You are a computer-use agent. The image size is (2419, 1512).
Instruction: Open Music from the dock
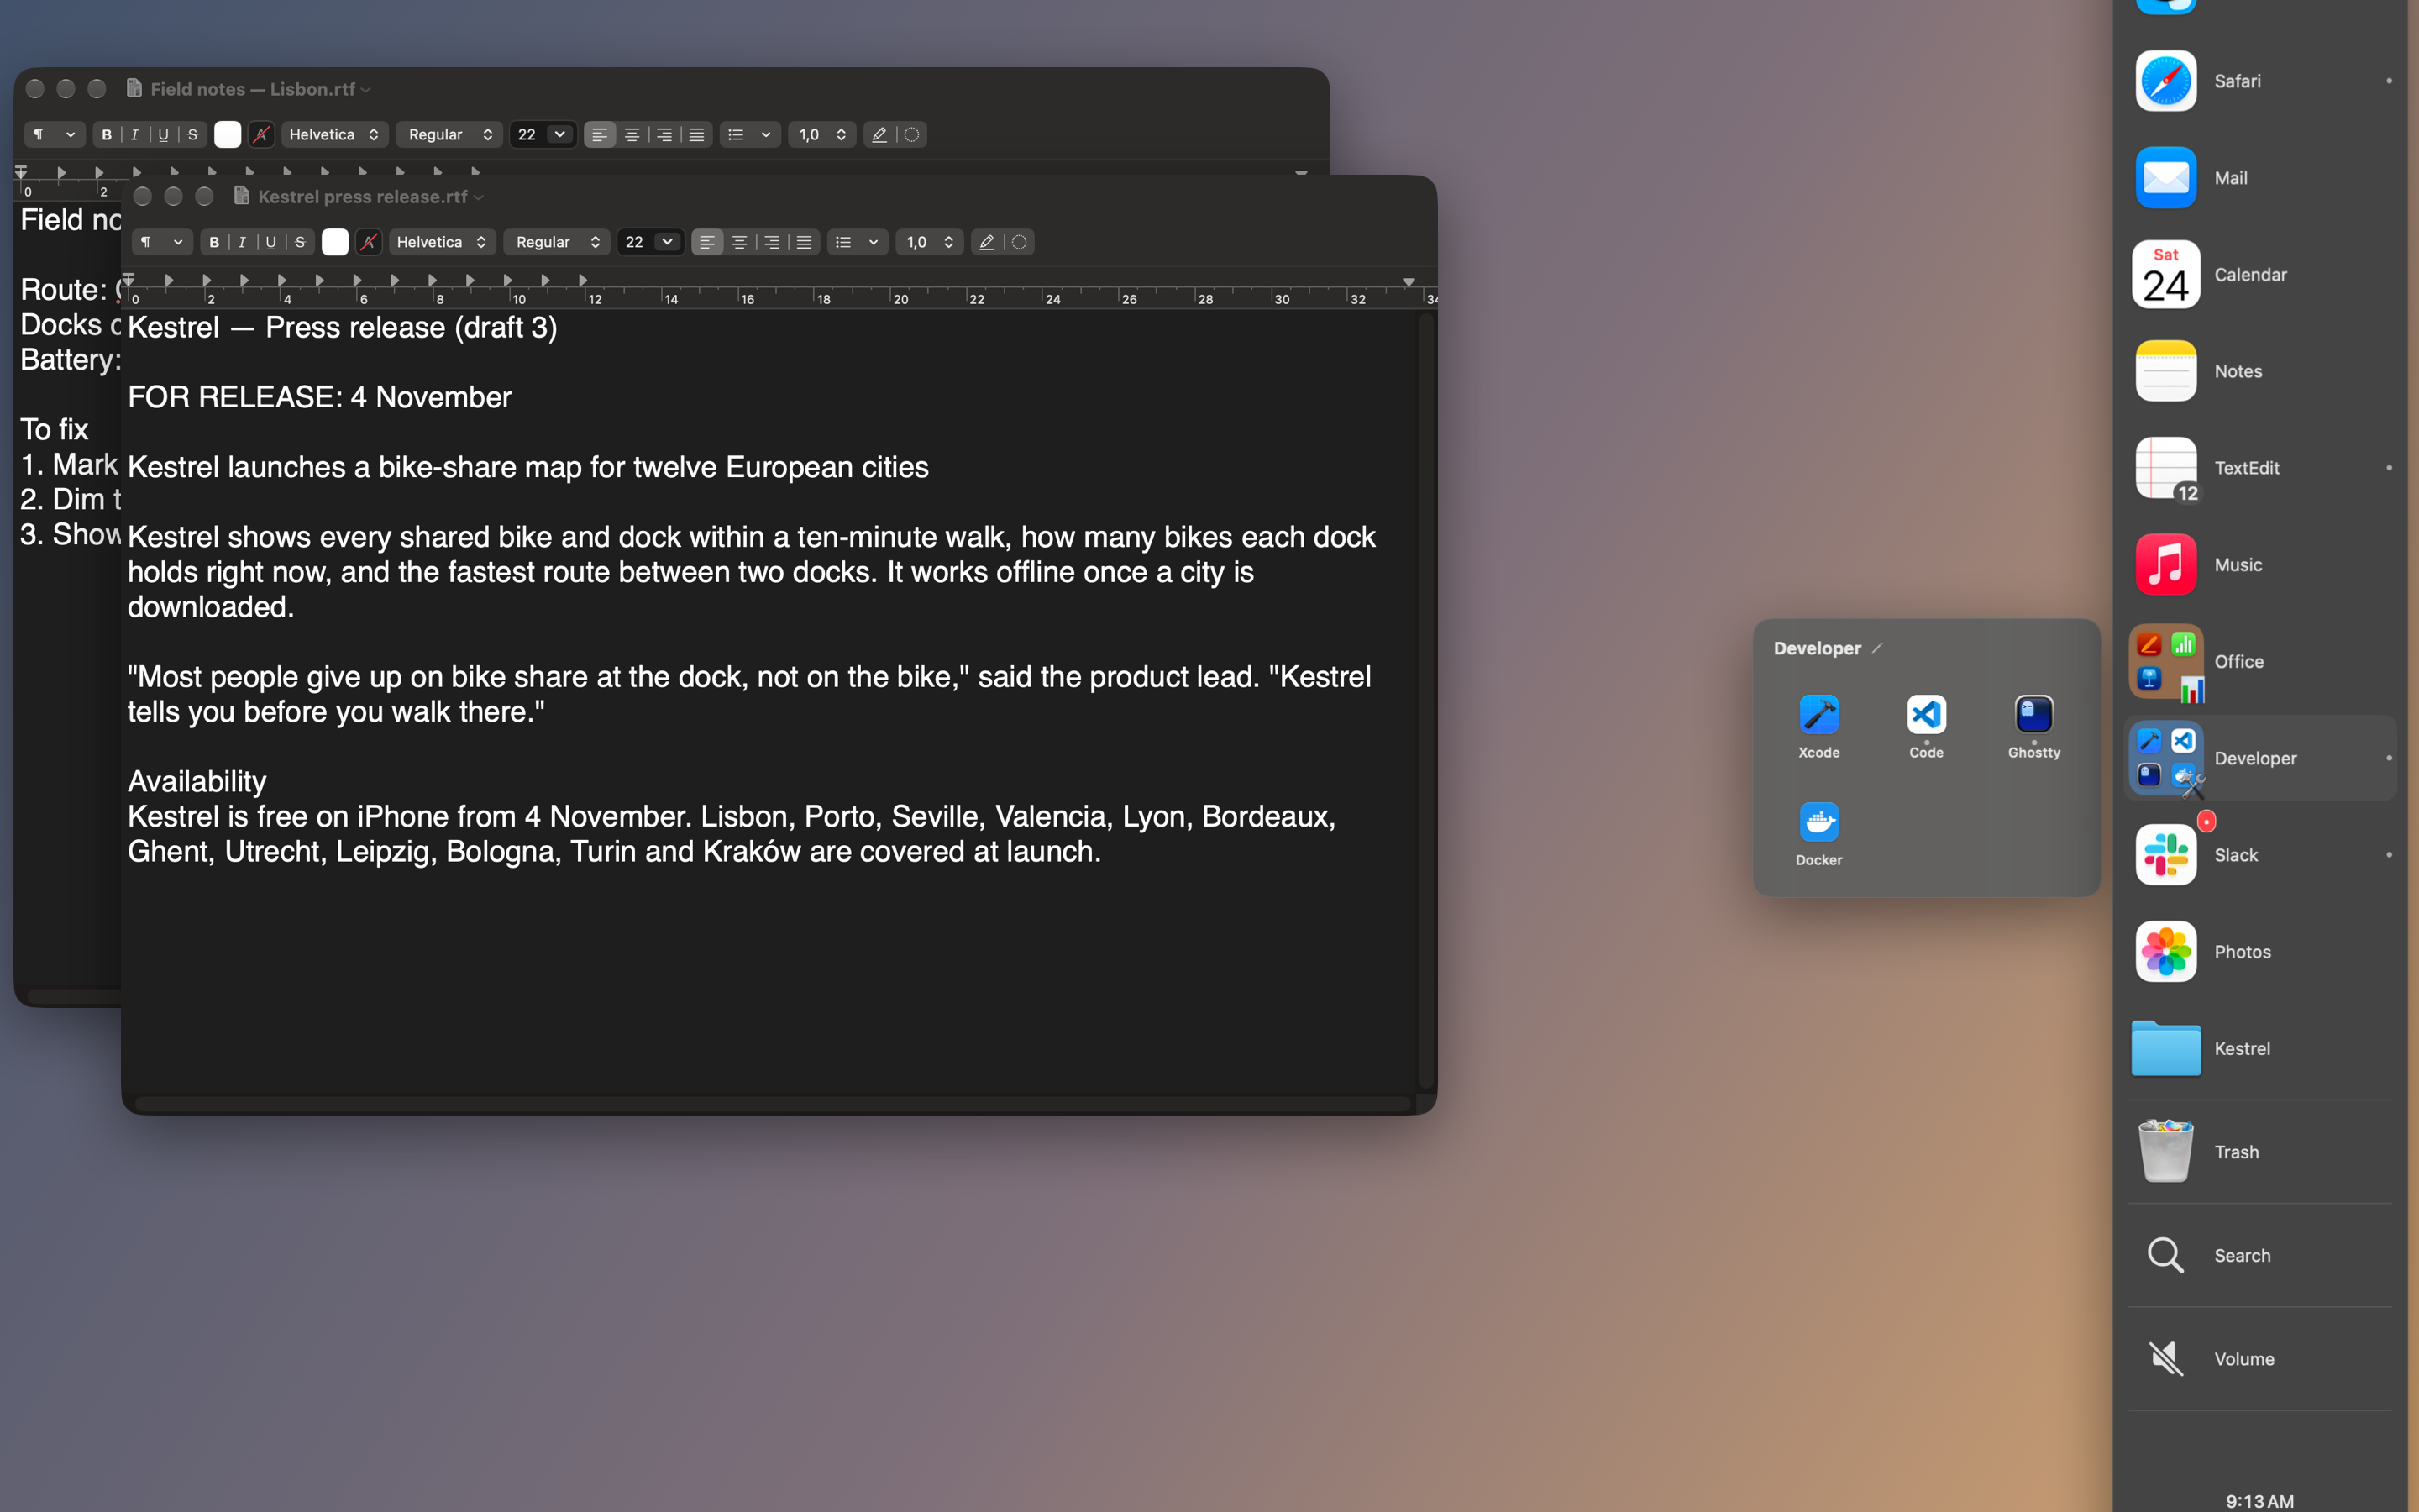coord(2259,564)
